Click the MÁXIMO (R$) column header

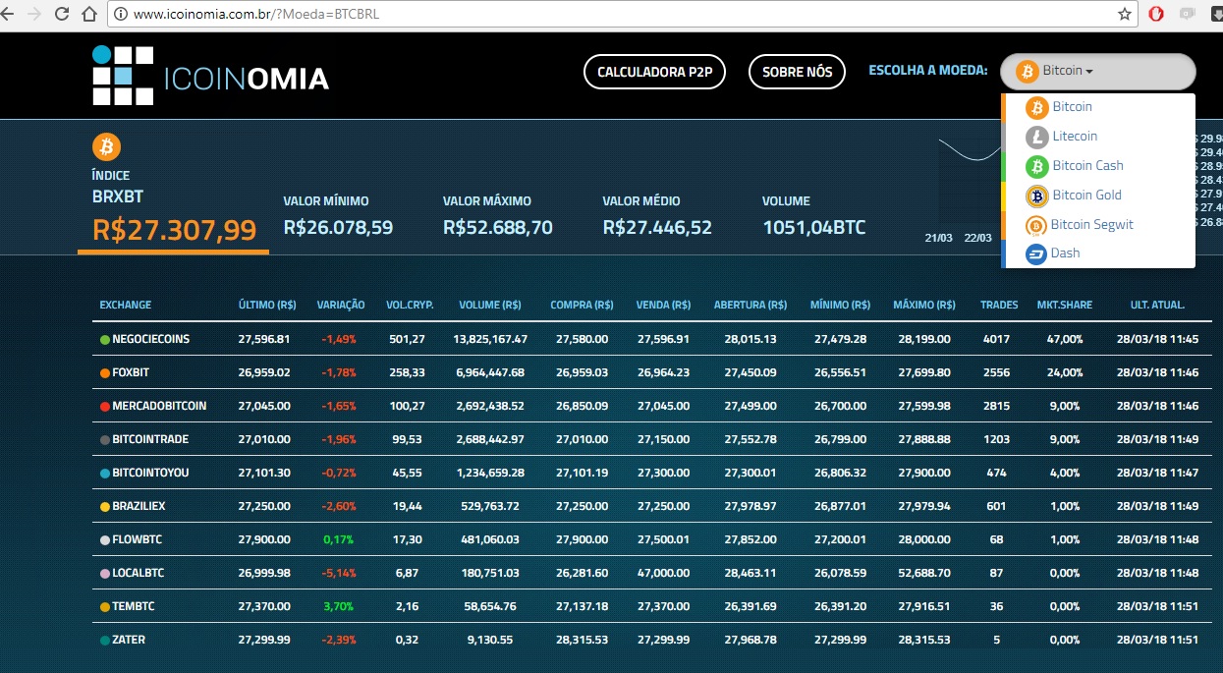point(924,306)
